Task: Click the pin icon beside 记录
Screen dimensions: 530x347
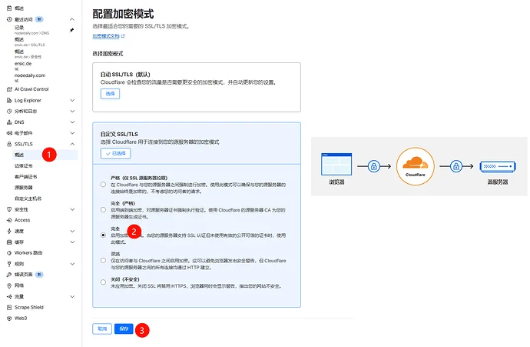Action: (71, 29)
